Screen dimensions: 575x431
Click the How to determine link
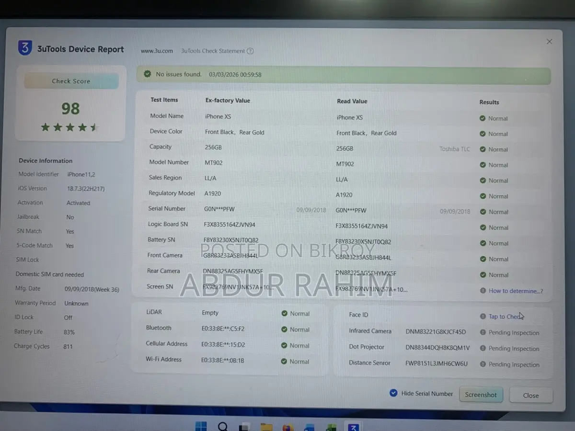click(516, 291)
